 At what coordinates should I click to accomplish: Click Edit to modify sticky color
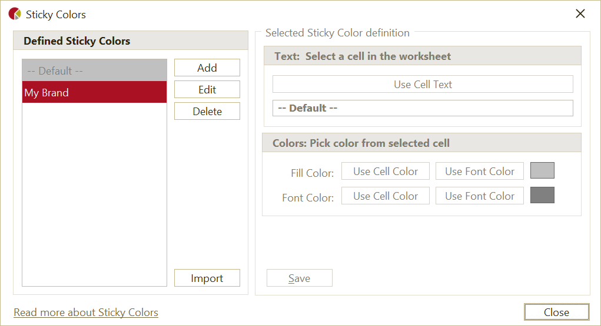click(x=207, y=89)
